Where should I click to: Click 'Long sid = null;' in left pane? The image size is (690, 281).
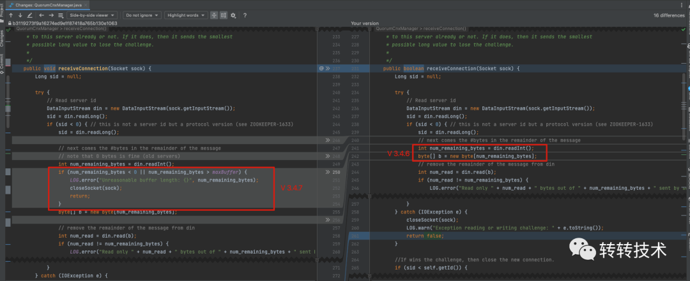[58, 76]
